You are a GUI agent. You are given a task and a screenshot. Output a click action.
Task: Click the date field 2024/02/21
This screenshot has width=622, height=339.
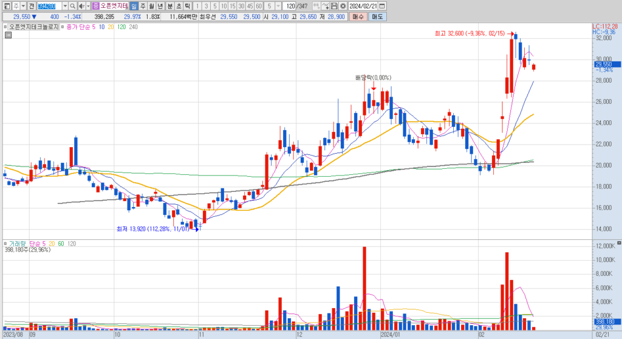click(363, 6)
